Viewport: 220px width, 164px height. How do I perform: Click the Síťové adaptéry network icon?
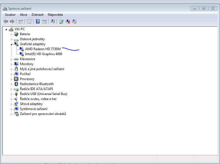pos(16,104)
